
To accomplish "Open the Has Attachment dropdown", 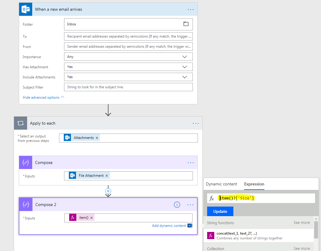I will (184, 66).
